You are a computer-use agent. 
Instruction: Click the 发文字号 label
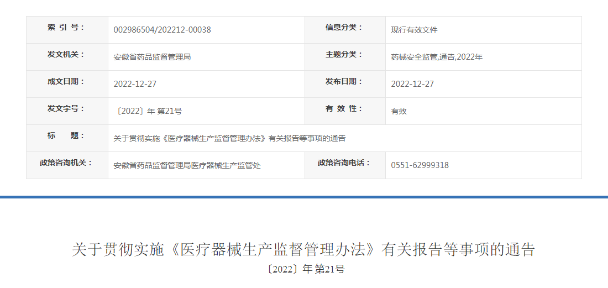pyautogui.click(x=66, y=109)
